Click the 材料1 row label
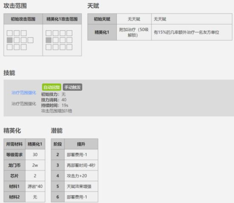The image size is (234, 203). (14, 186)
